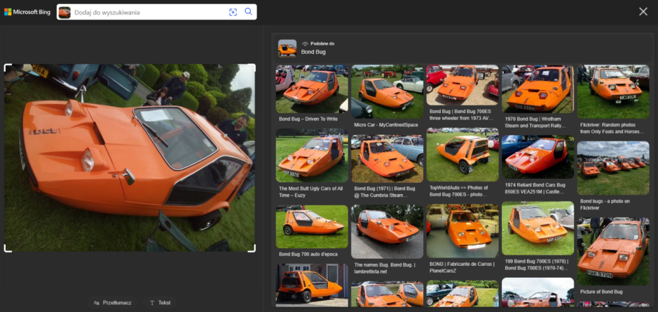Click the Tekst button below image

coord(160,303)
